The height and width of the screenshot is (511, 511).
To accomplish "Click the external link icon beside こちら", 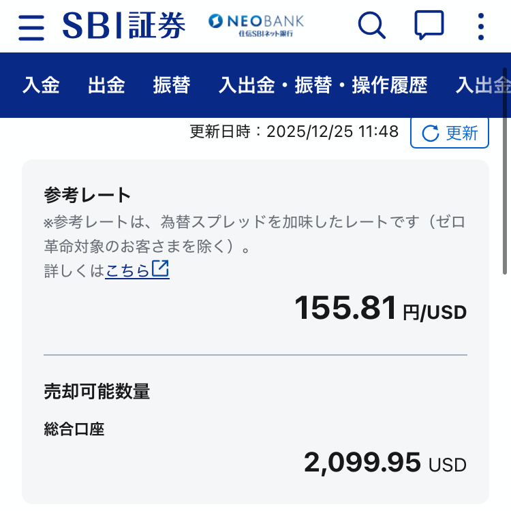I will [x=161, y=270].
